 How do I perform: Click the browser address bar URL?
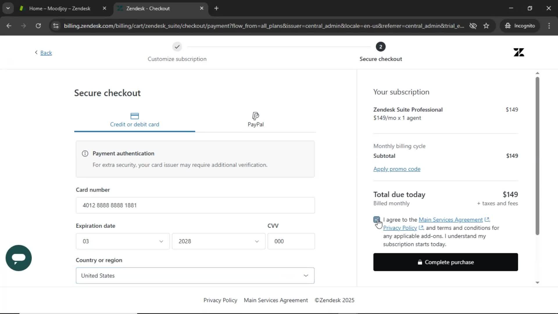click(264, 26)
